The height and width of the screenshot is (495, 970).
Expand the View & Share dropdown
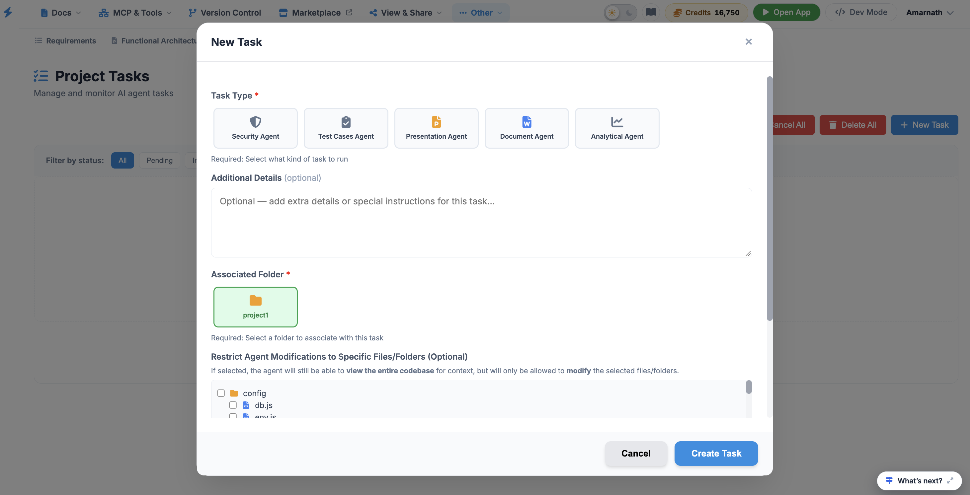406,12
